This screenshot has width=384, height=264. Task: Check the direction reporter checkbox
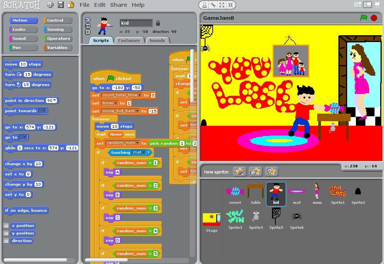[6, 241]
